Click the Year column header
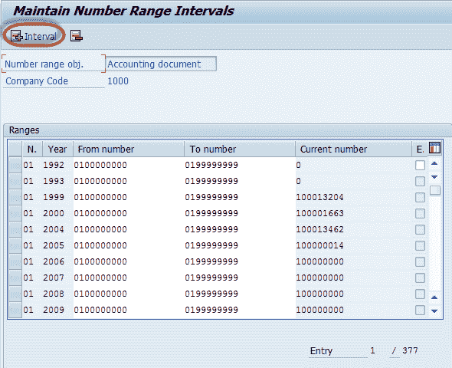Image resolution: width=452 pixels, height=368 pixels. [x=57, y=149]
